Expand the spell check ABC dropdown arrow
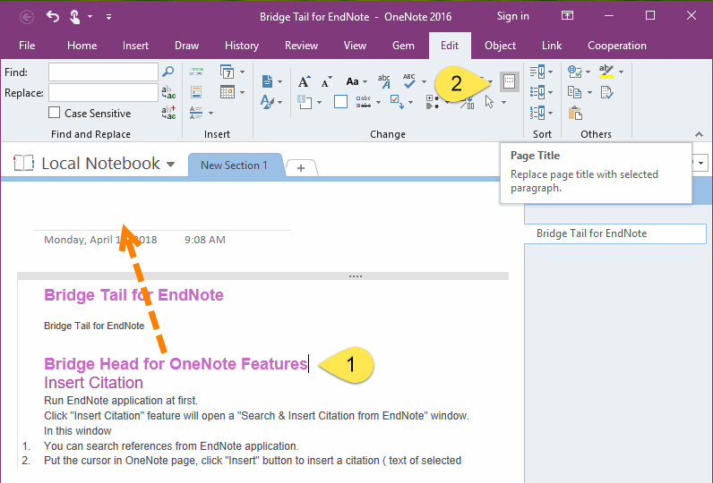Image resolution: width=713 pixels, height=483 pixels. pyautogui.click(x=424, y=82)
